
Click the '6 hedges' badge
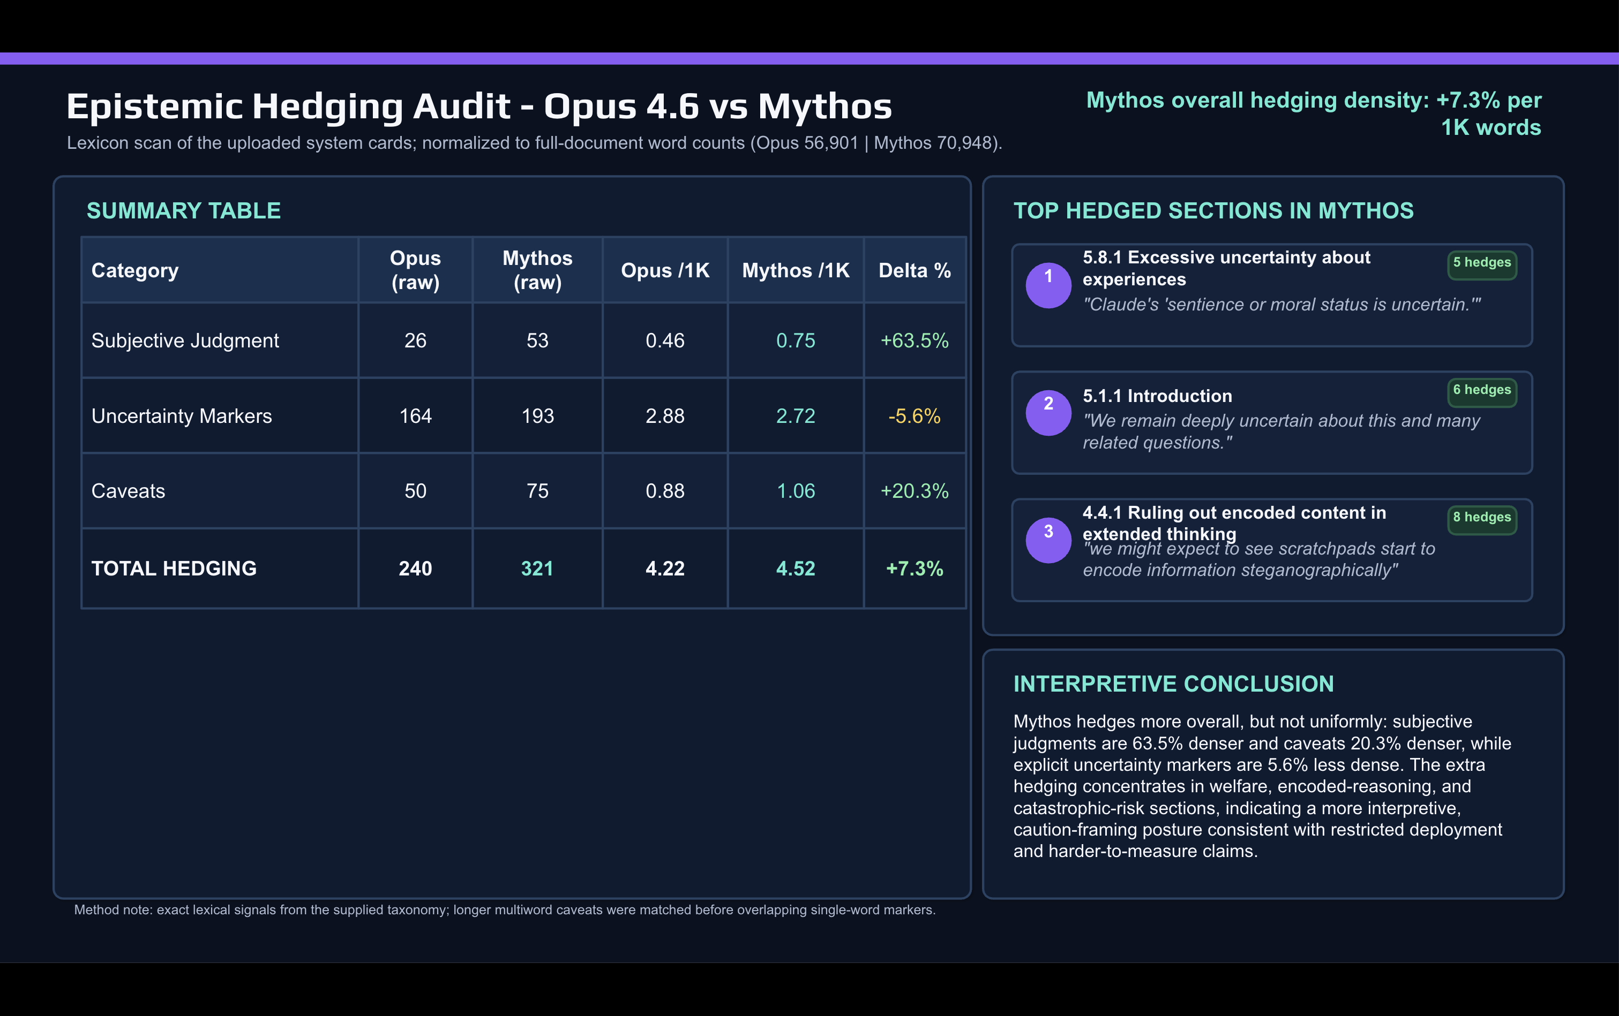click(x=1481, y=390)
